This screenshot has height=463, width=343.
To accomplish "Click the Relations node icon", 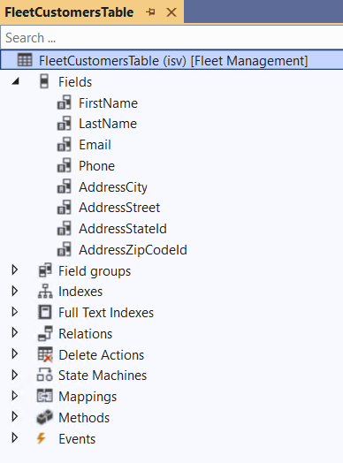I will coord(45,333).
